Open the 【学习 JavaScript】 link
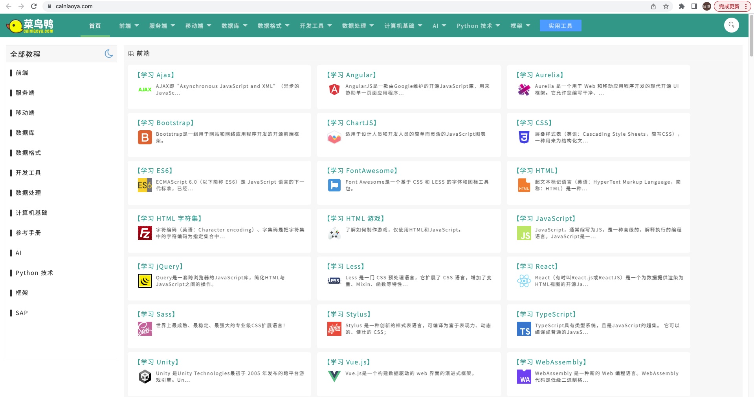754x397 pixels. (x=546, y=219)
